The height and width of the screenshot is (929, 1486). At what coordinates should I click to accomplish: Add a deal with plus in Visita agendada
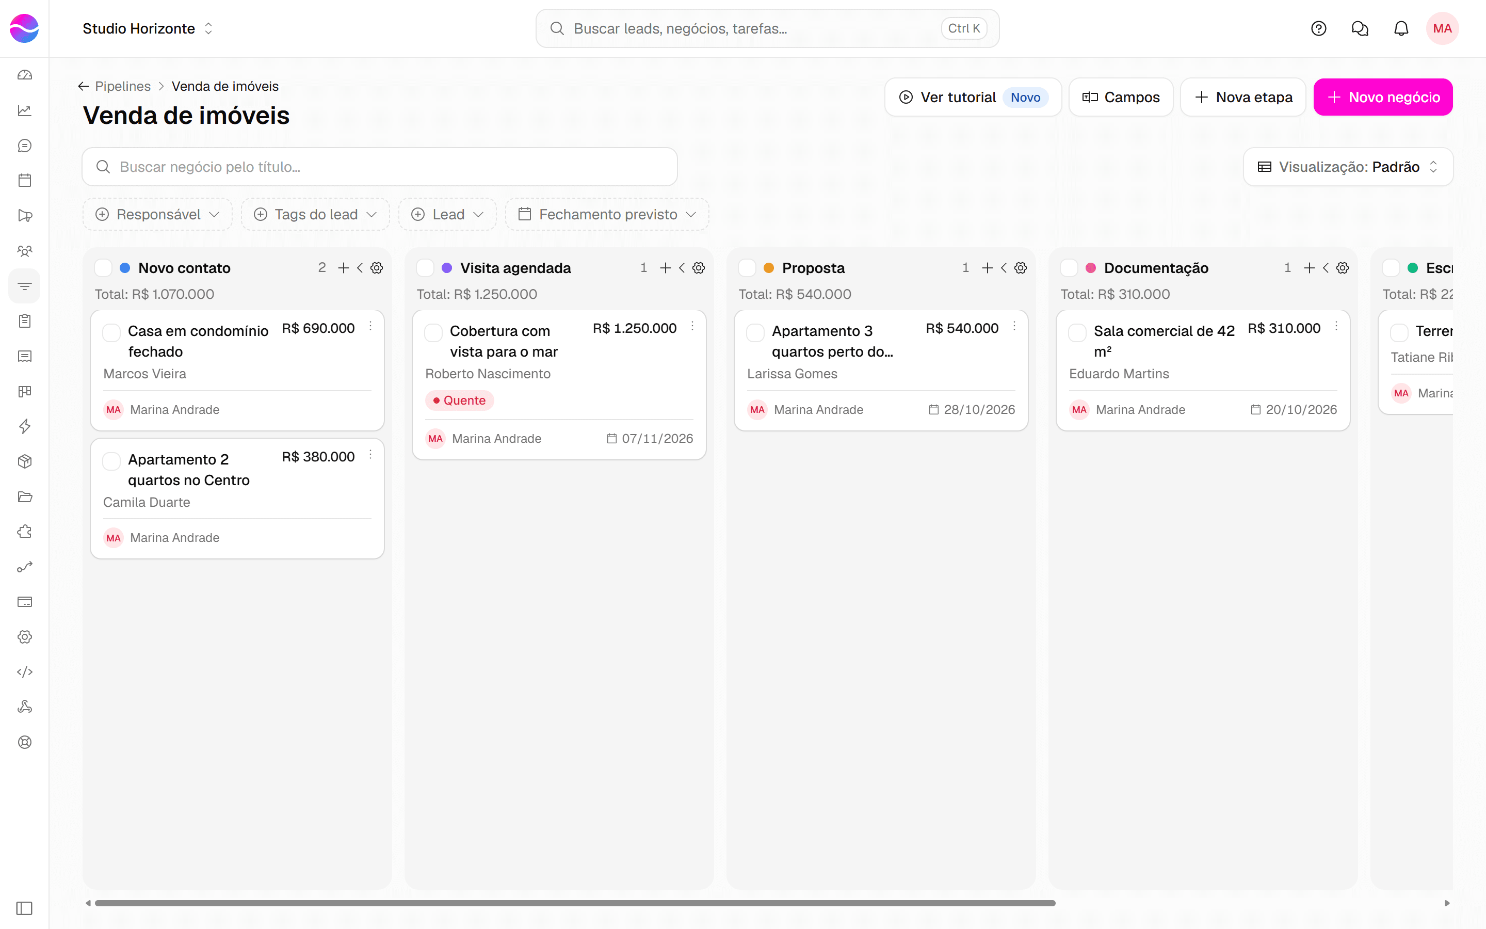665,268
